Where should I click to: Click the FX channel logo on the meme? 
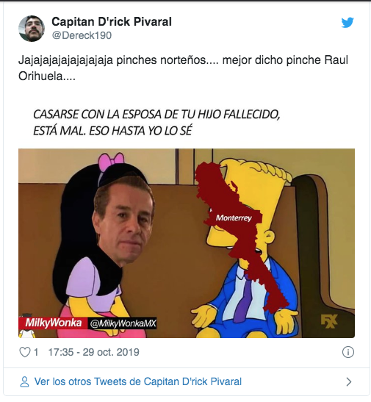pos(329,321)
